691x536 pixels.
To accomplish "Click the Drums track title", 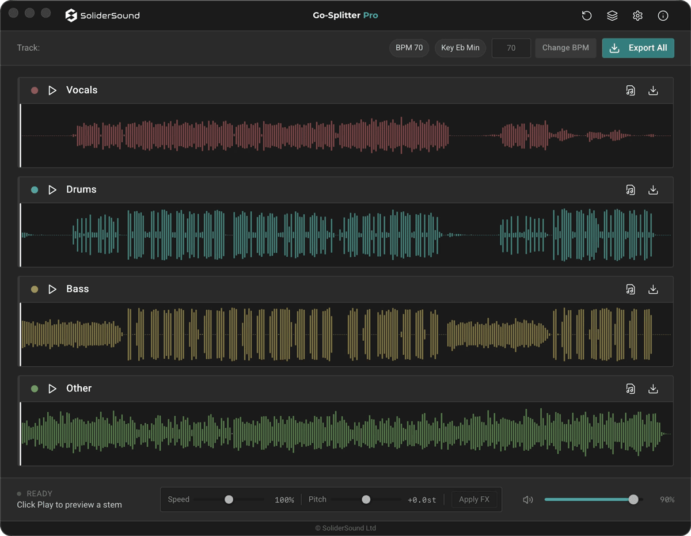I will click(81, 190).
